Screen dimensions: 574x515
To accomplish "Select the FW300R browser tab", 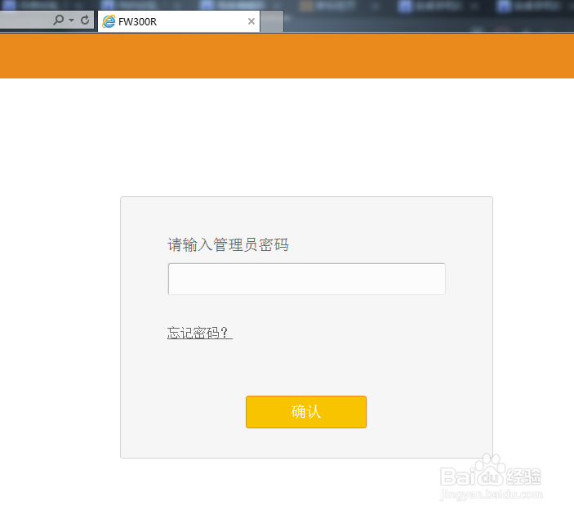I will coord(179,21).
